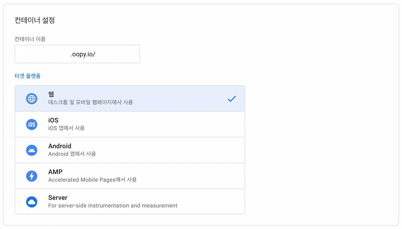402x229 pixels.
Task: Click the 컨테이너 이름 field label
Action: click(x=30, y=39)
